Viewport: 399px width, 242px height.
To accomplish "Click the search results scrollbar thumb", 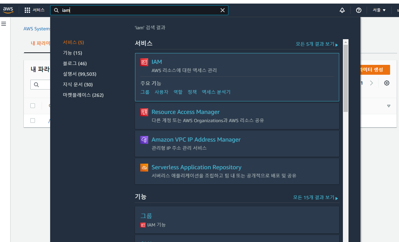I will [346, 78].
